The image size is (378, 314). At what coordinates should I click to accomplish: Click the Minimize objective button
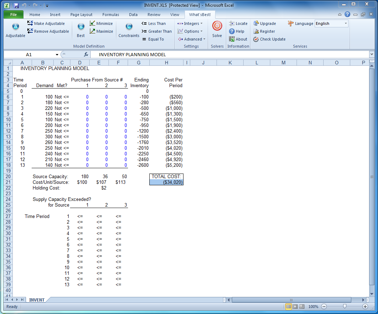pos(101,23)
